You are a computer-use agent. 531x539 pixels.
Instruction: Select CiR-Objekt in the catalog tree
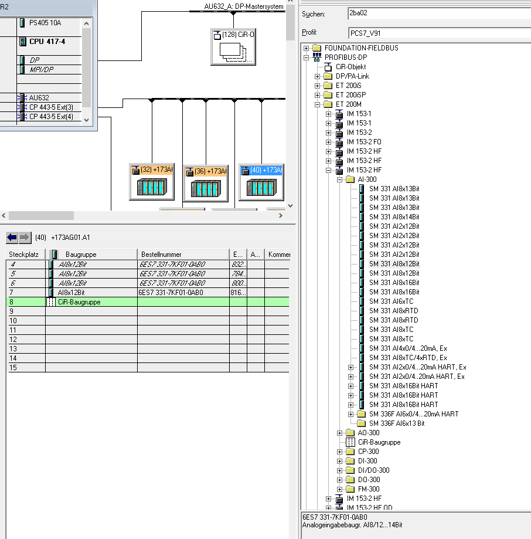352,67
